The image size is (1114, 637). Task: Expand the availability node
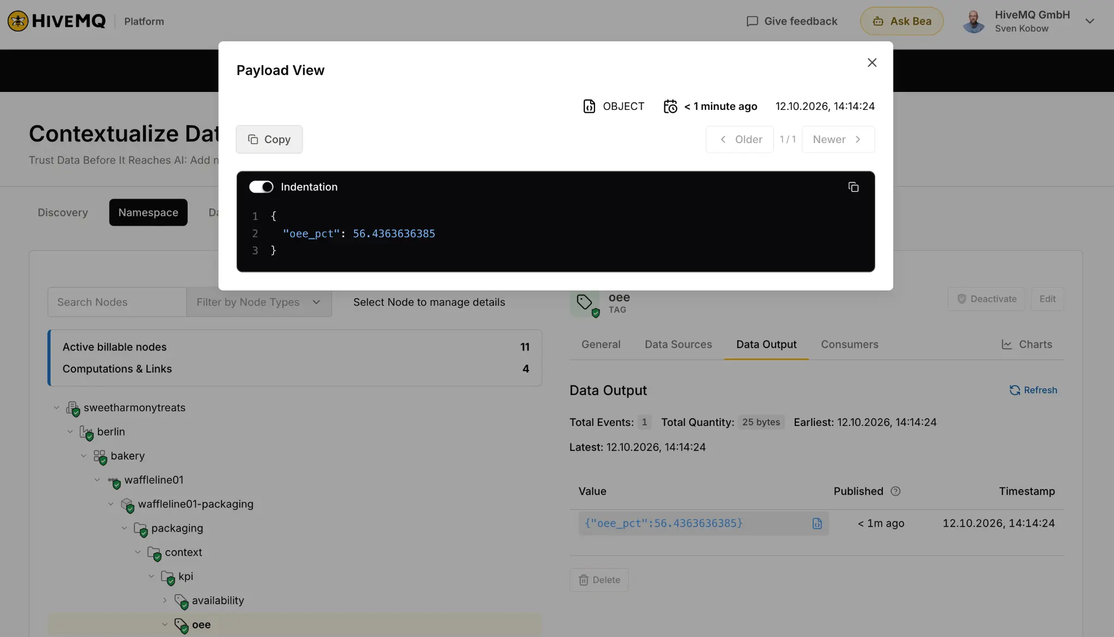165,601
